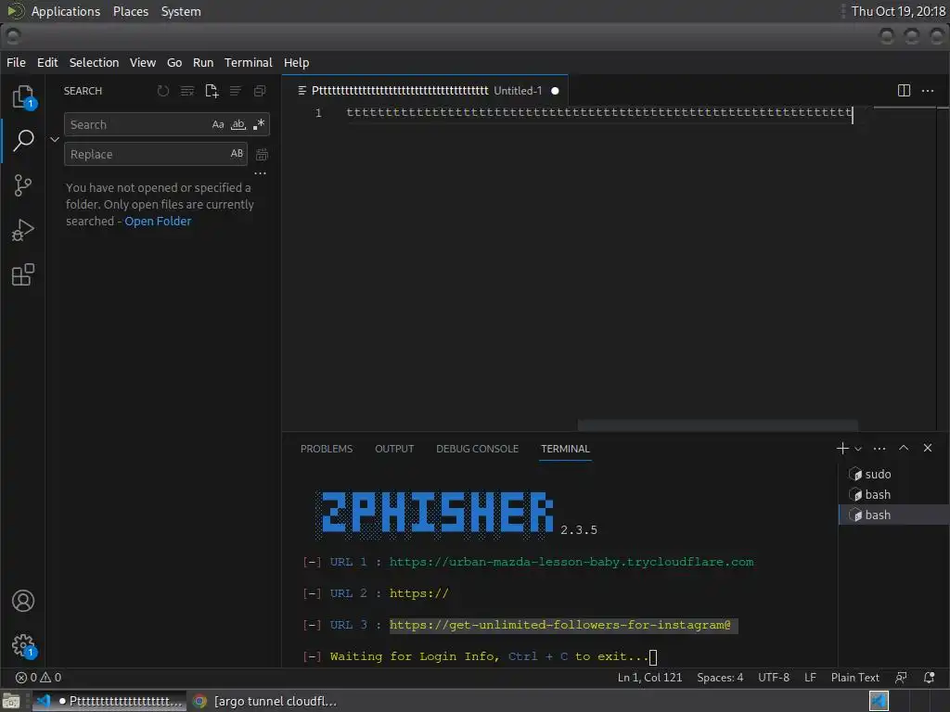The width and height of the screenshot is (950, 712).
Task: Clear search results icon
Action: tap(187, 91)
